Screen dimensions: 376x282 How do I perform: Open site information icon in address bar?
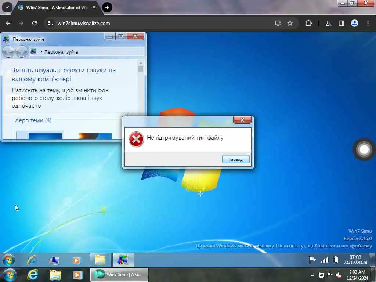pyautogui.click(x=50, y=23)
